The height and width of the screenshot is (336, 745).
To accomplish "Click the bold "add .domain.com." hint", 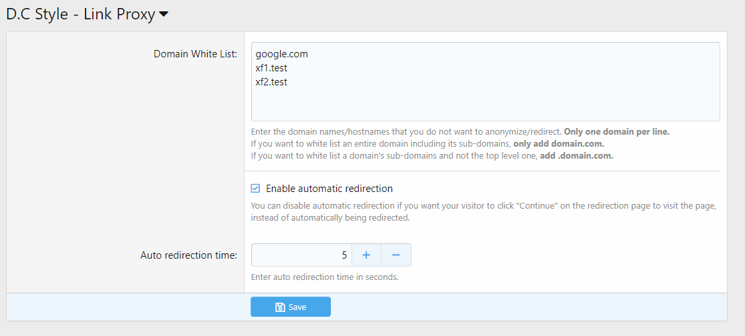I will click(576, 156).
